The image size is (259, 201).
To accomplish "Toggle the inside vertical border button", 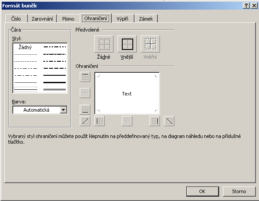I will click(127, 121).
